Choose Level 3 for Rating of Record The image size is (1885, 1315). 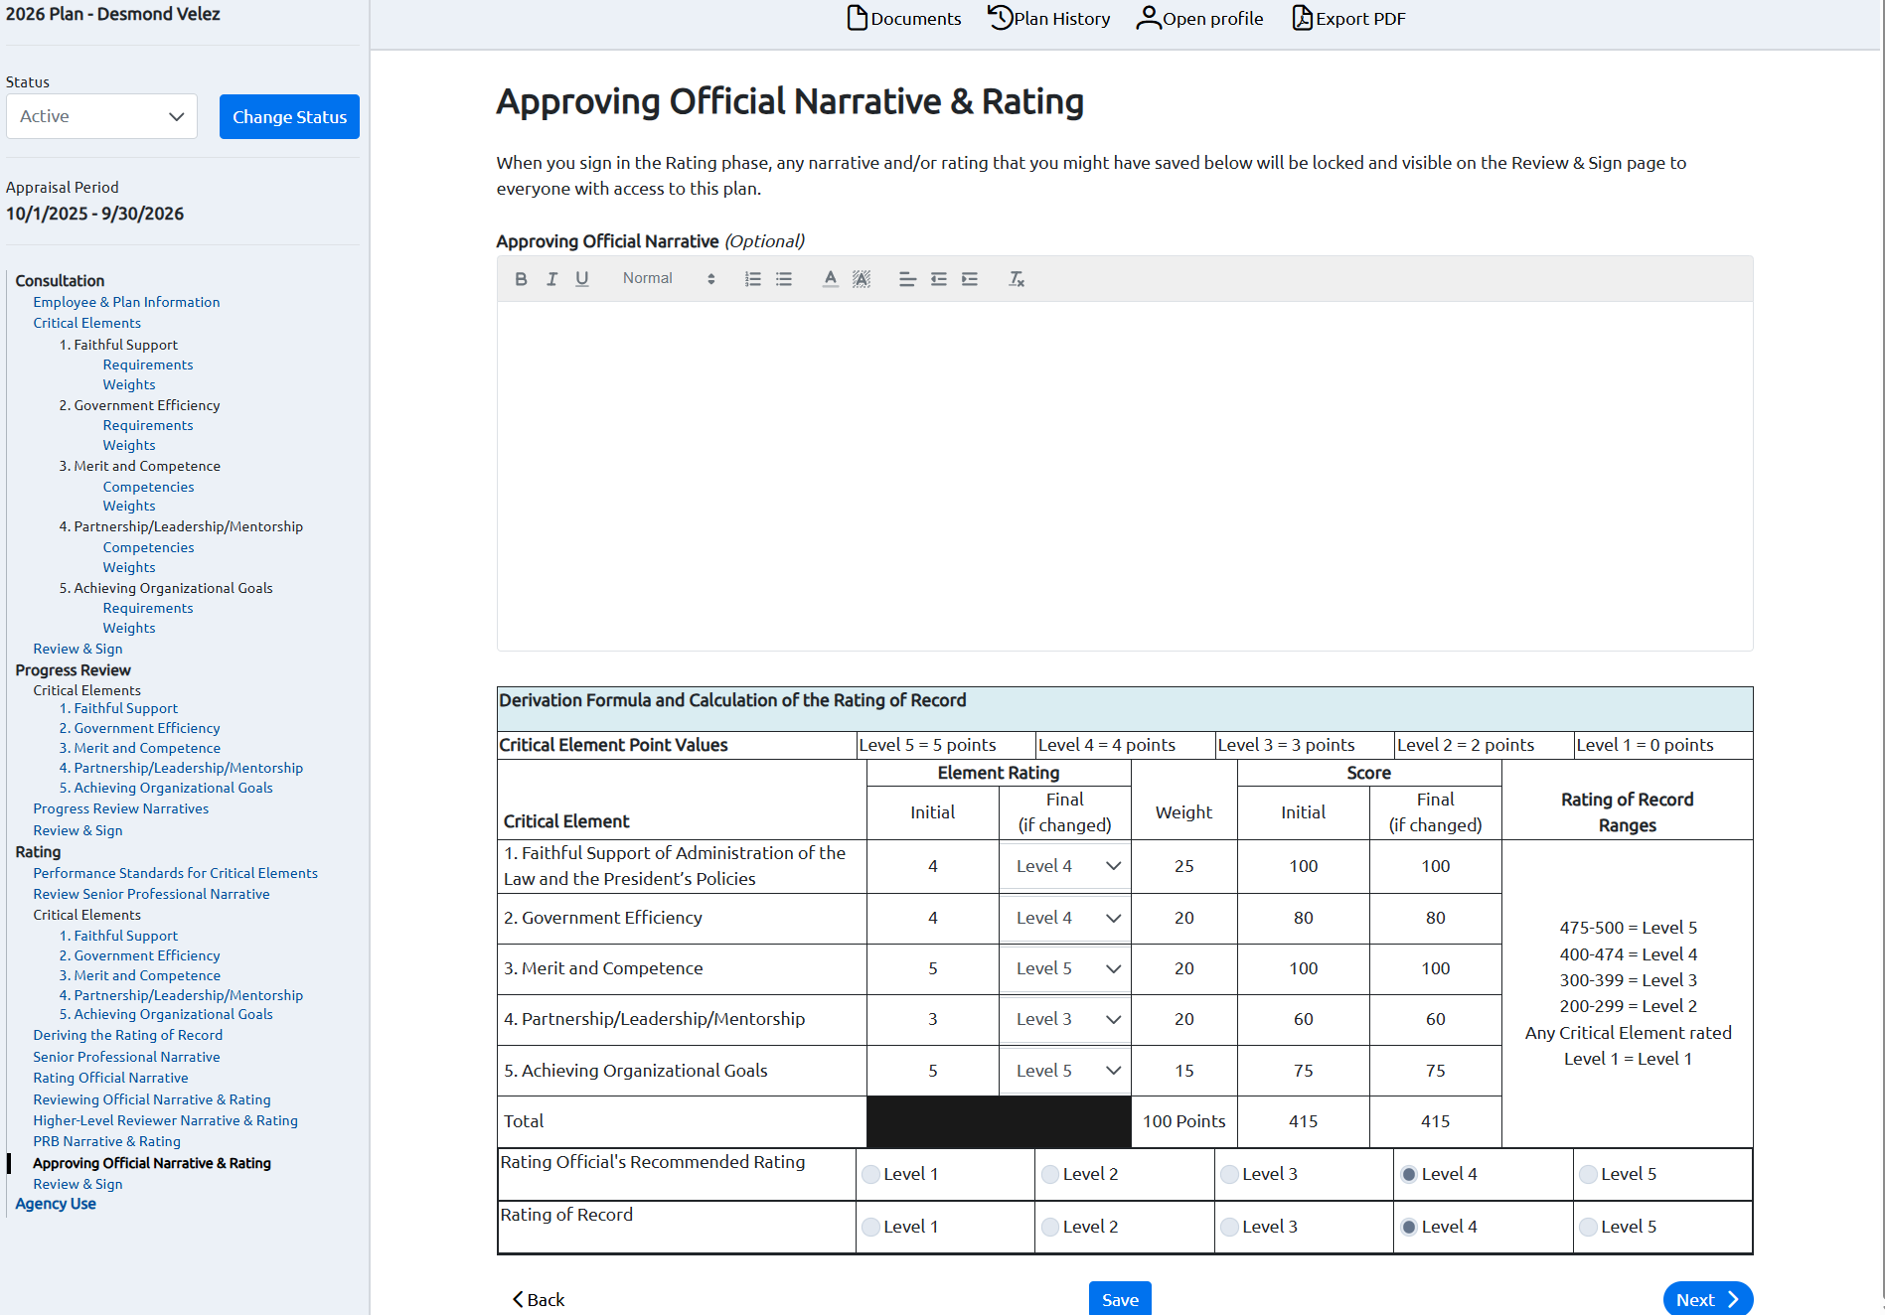(1229, 1226)
